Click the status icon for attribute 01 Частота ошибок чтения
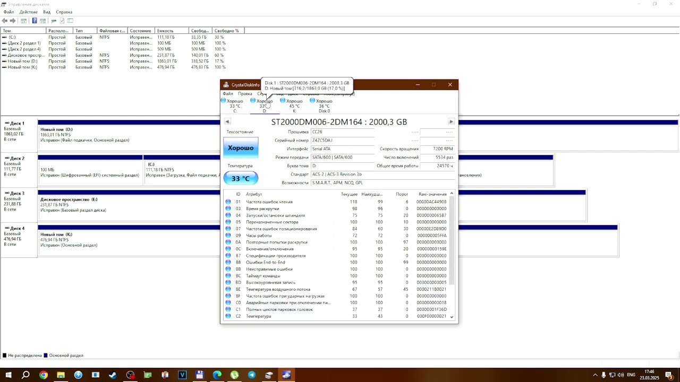680x382 pixels. 228,202
